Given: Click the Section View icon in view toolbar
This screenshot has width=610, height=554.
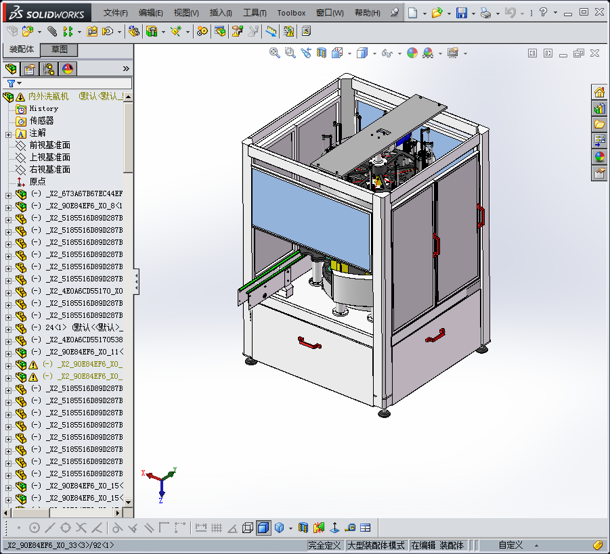Looking at the screenshot, I should point(322,53).
